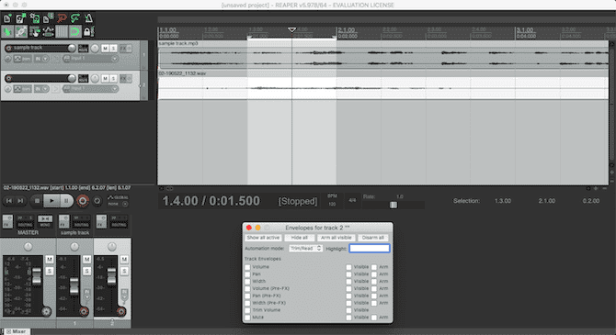Open the sample track Input 1 dropdown
The height and width of the screenshot is (335, 616).
pyautogui.click(x=91, y=59)
